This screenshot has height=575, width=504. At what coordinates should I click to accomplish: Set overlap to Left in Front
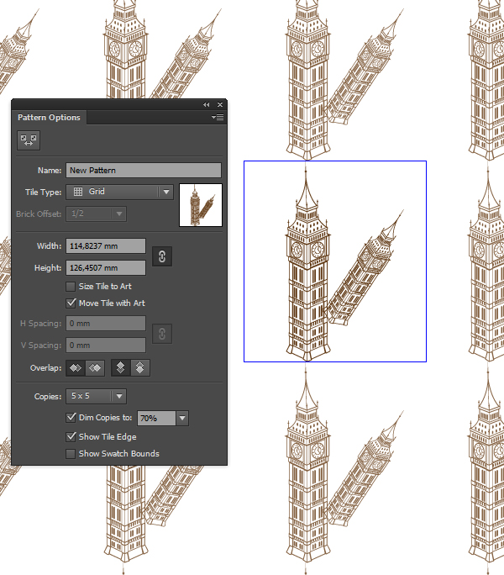point(76,368)
